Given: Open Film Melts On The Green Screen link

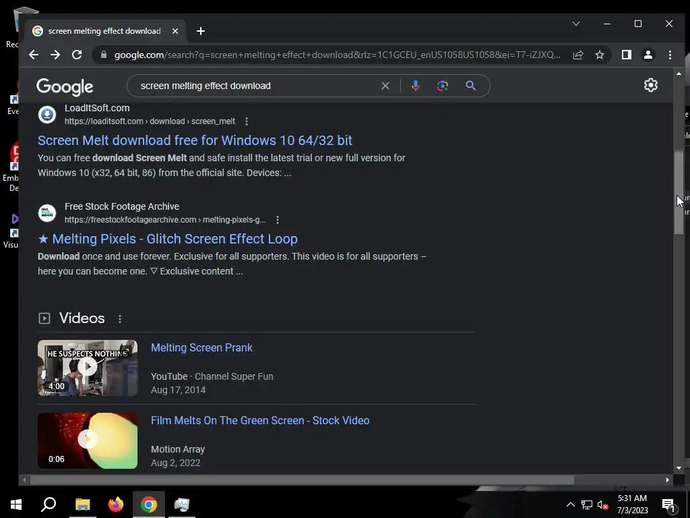Looking at the screenshot, I should (260, 420).
